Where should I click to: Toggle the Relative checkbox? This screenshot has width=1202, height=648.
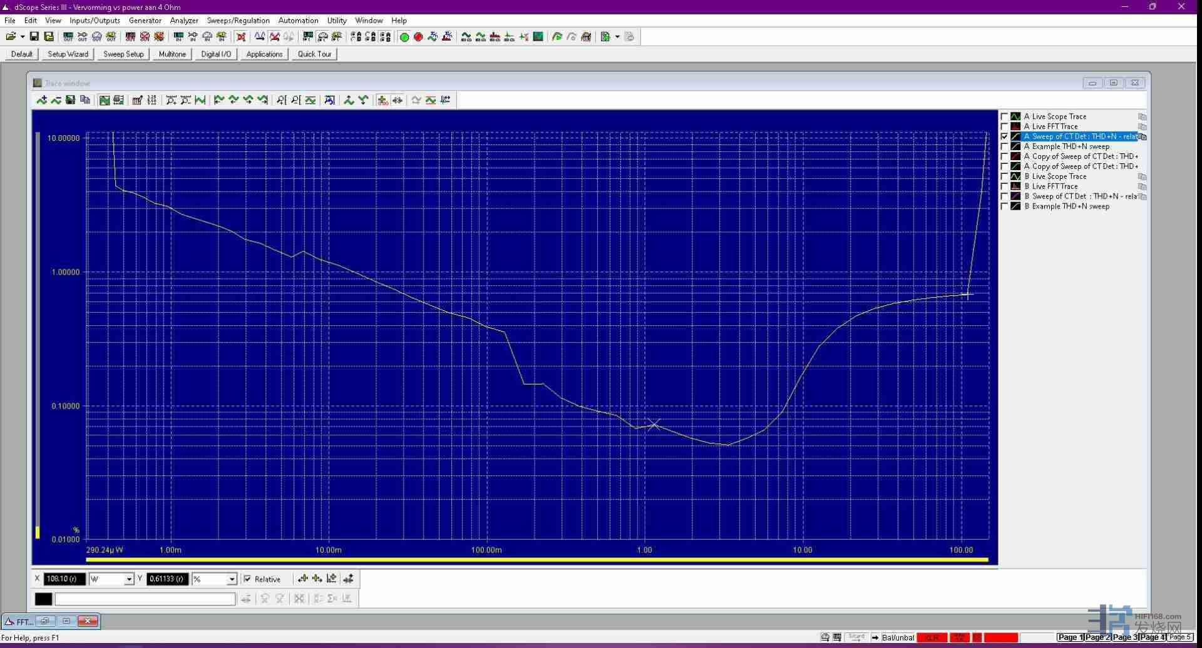tap(247, 579)
